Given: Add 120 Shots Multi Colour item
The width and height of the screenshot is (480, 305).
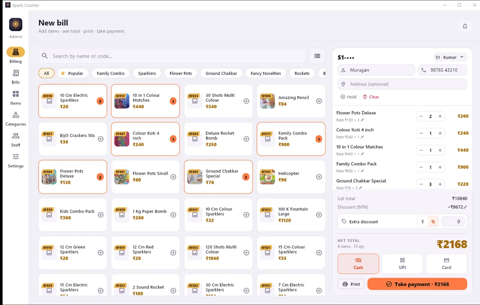Looking at the screenshot, I should (x=246, y=252).
